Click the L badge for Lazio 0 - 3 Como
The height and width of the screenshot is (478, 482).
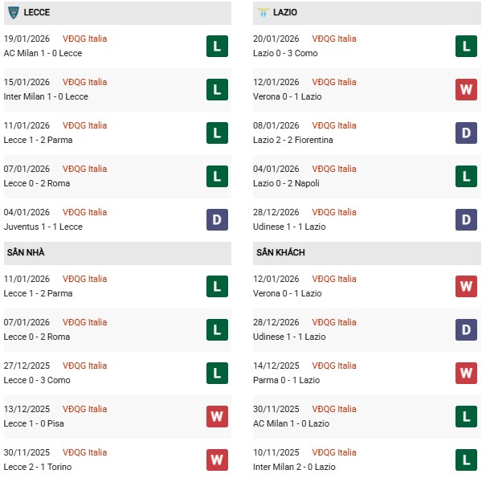(467, 46)
